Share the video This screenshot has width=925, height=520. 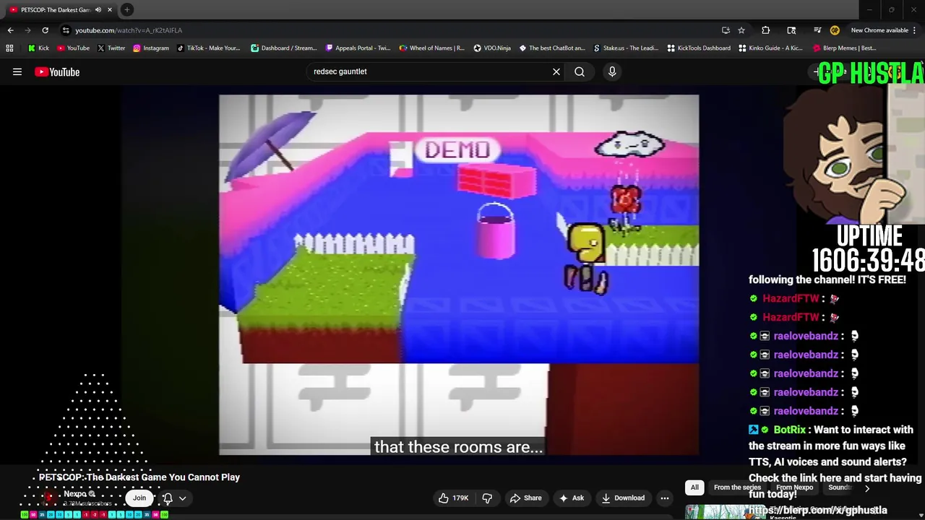click(x=525, y=498)
